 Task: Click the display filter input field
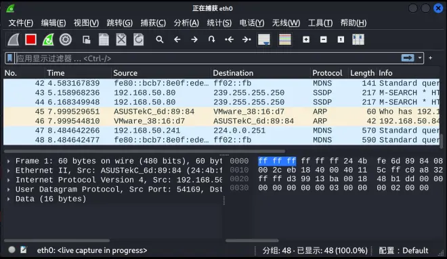click(x=208, y=58)
